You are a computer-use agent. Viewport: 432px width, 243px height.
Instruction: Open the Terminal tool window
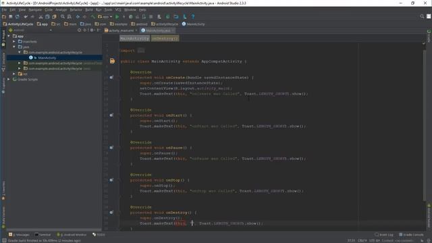(x=43, y=235)
